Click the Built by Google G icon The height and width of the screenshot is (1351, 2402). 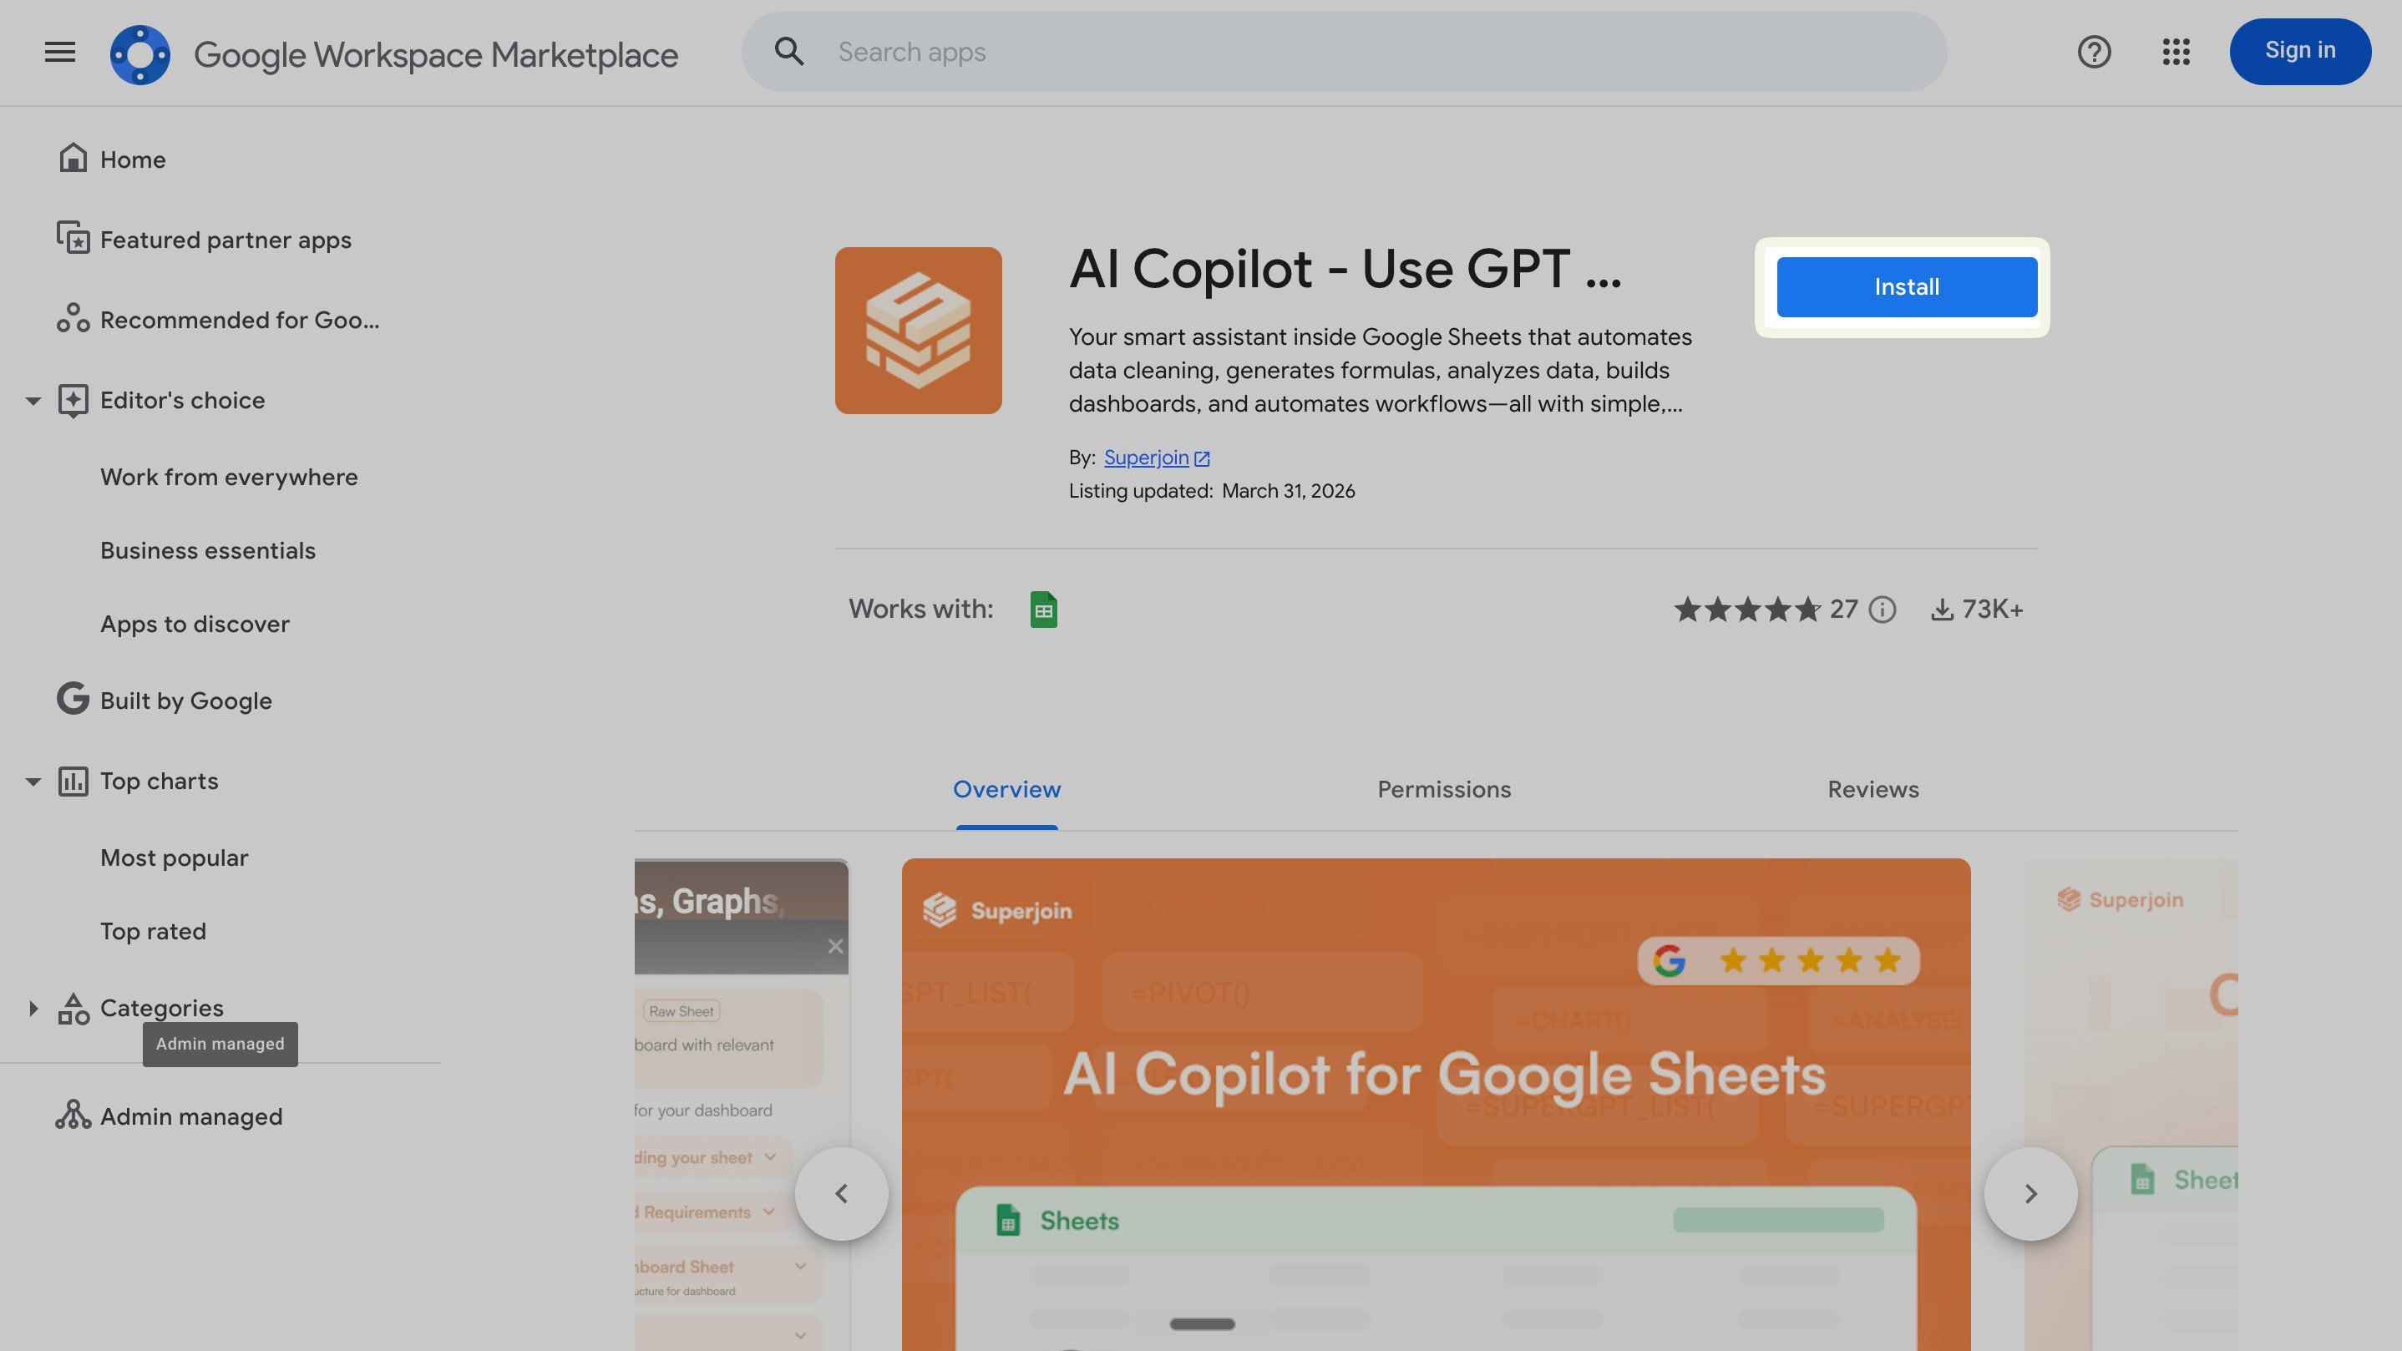(73, 699)
